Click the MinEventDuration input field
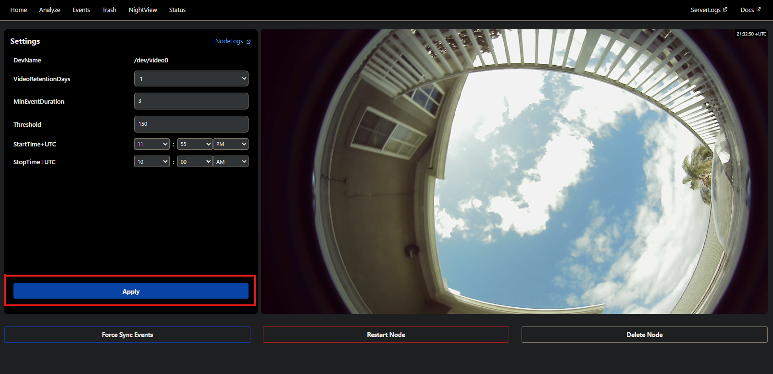This screenshot has height=374, width=773. point(191,101)
